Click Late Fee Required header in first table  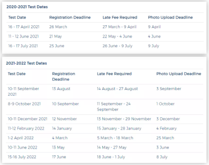click(120, 17)
